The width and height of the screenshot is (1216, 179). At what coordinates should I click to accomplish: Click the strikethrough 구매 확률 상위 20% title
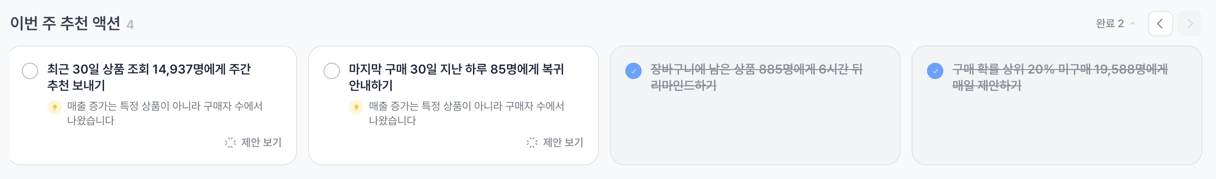(x=1060, y=77)
